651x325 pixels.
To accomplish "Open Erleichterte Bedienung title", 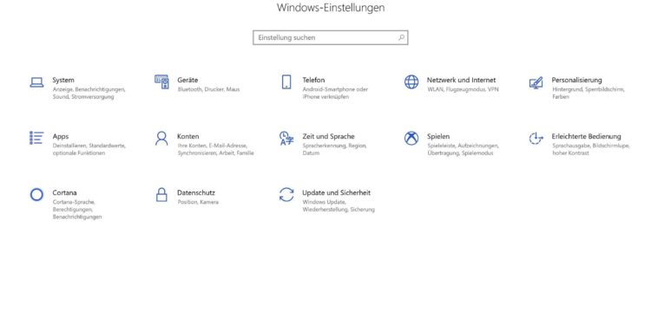I will click(x=586, y=136).
